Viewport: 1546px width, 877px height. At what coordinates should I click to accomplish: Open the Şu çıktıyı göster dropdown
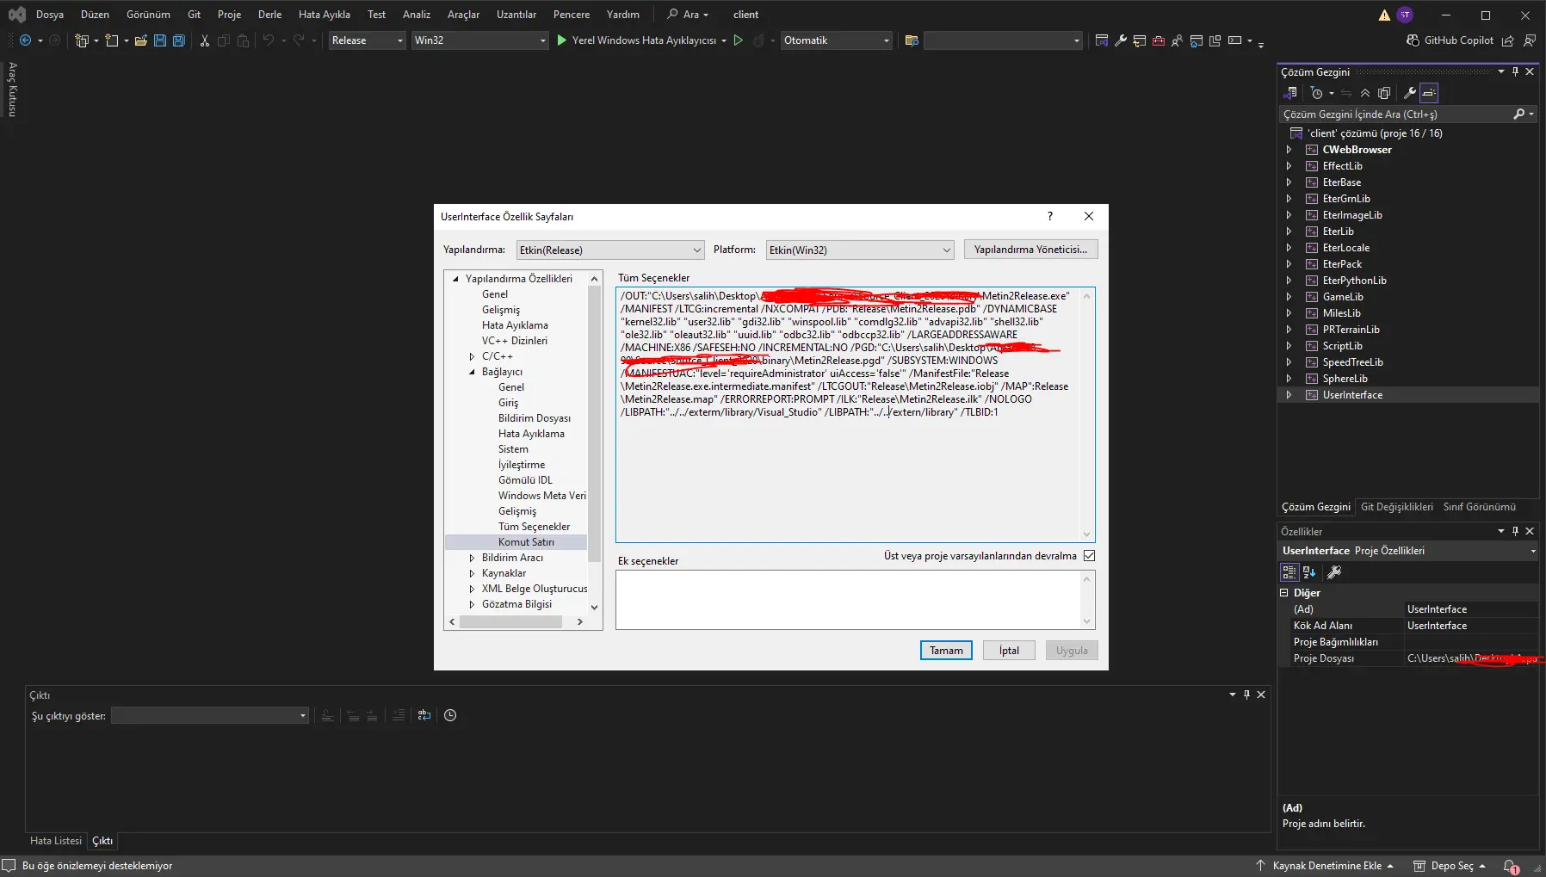[209, 715]
